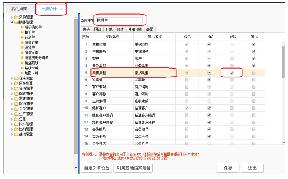Screen dimensions: 288x179
Task: Expand the 出纳管理 tree node arrow
Action: 12,129
